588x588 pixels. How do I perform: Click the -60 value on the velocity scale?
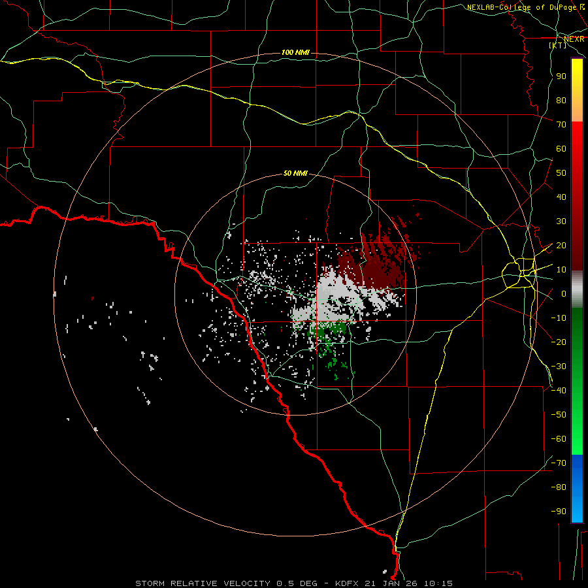559,439
